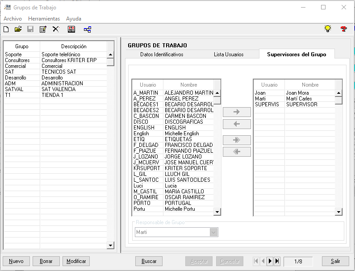This screenshot has width=355, height=271.
Task: Click scroll down arrow in supervisors list
Action: [338, 212]
